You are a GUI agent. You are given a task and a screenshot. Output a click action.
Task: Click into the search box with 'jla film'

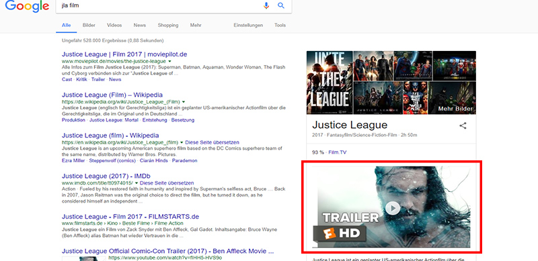[158, 5]
